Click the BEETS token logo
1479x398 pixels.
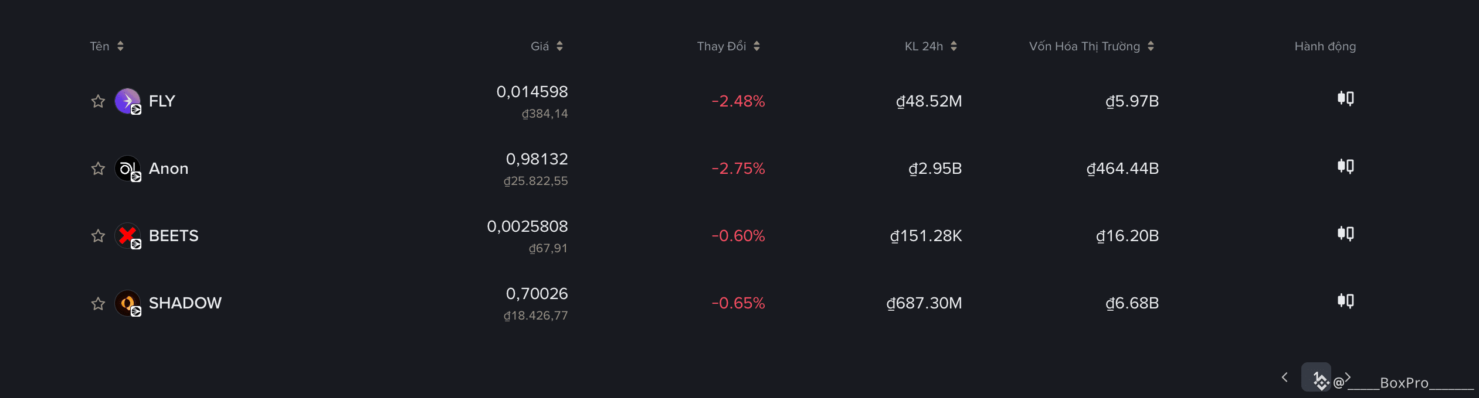(x=128, y=236)
